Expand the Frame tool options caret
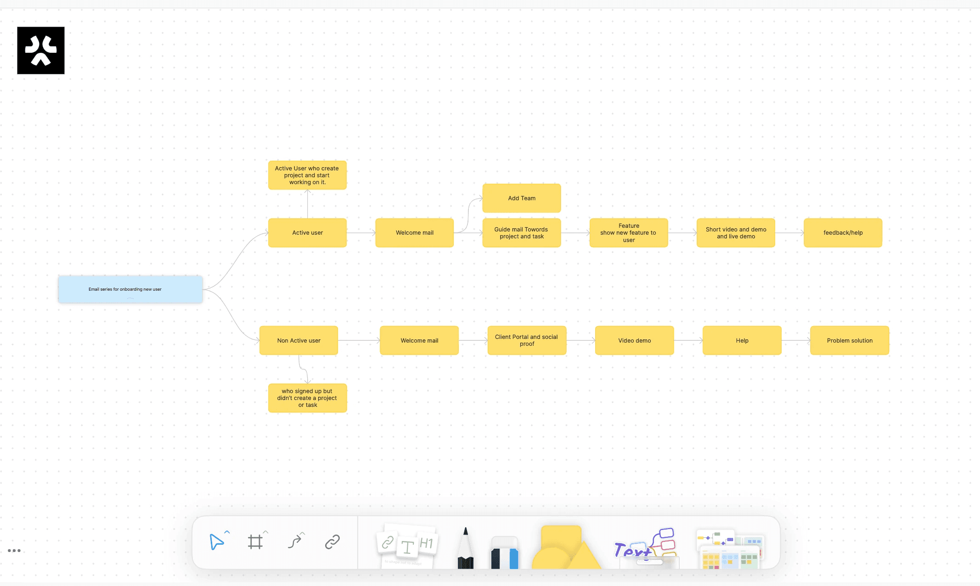 tap(265, 532)
